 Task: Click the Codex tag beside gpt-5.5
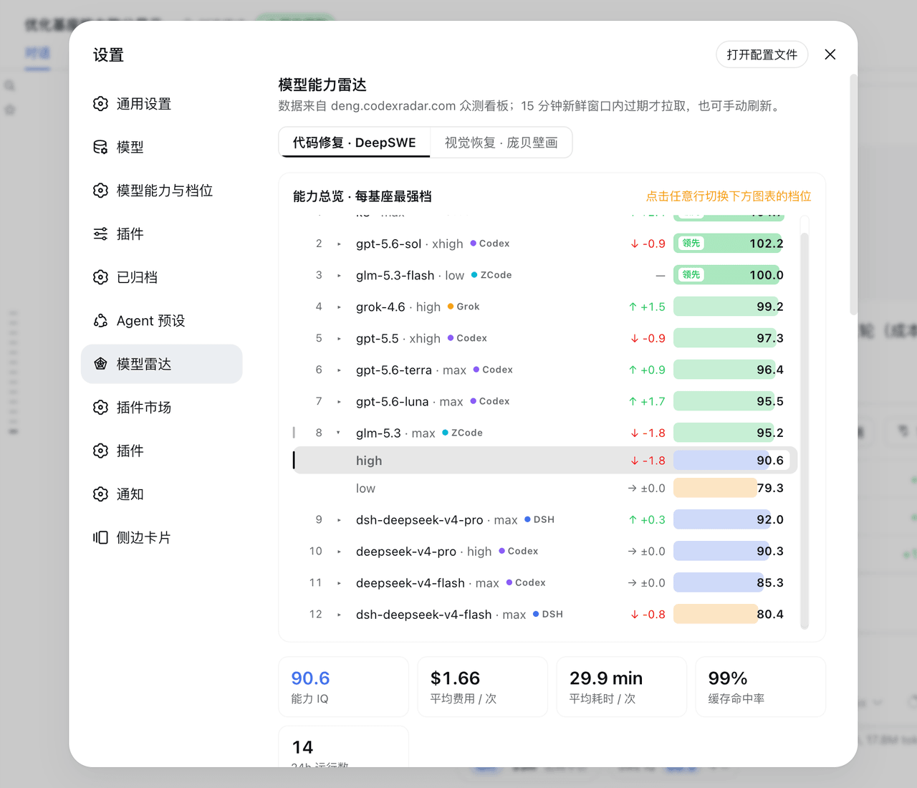(467, 338)
